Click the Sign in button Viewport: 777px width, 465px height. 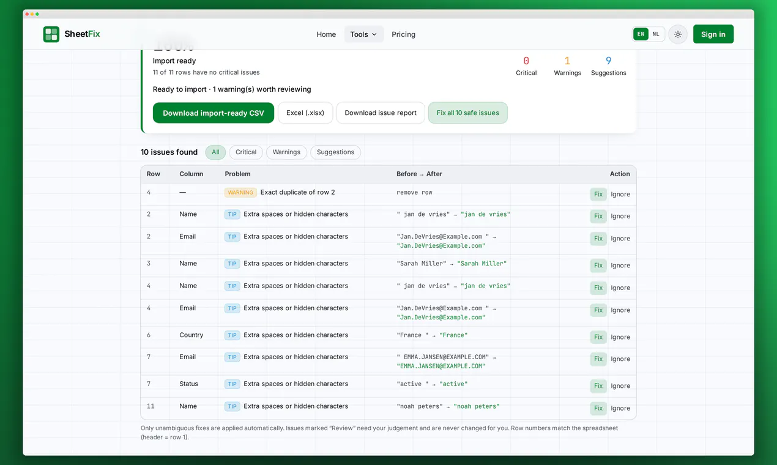(x=713, y=34)
